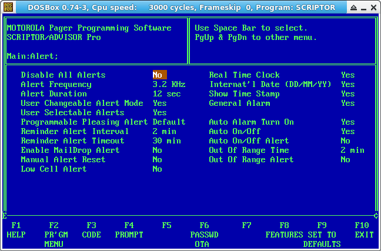Select the User Changeable Alert Mode label
Viewport: 381px width, 251px height.
[x=82, y=103]
